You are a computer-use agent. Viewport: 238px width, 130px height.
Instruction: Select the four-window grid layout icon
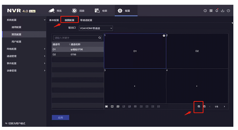[118, 106]
